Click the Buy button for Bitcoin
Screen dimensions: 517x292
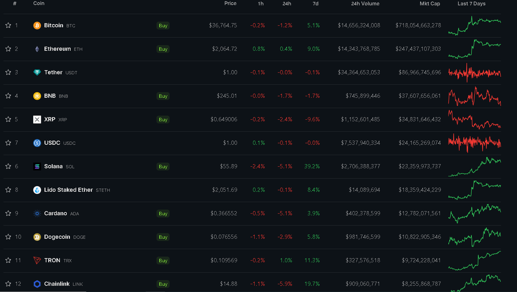click(x=163, y=25)
